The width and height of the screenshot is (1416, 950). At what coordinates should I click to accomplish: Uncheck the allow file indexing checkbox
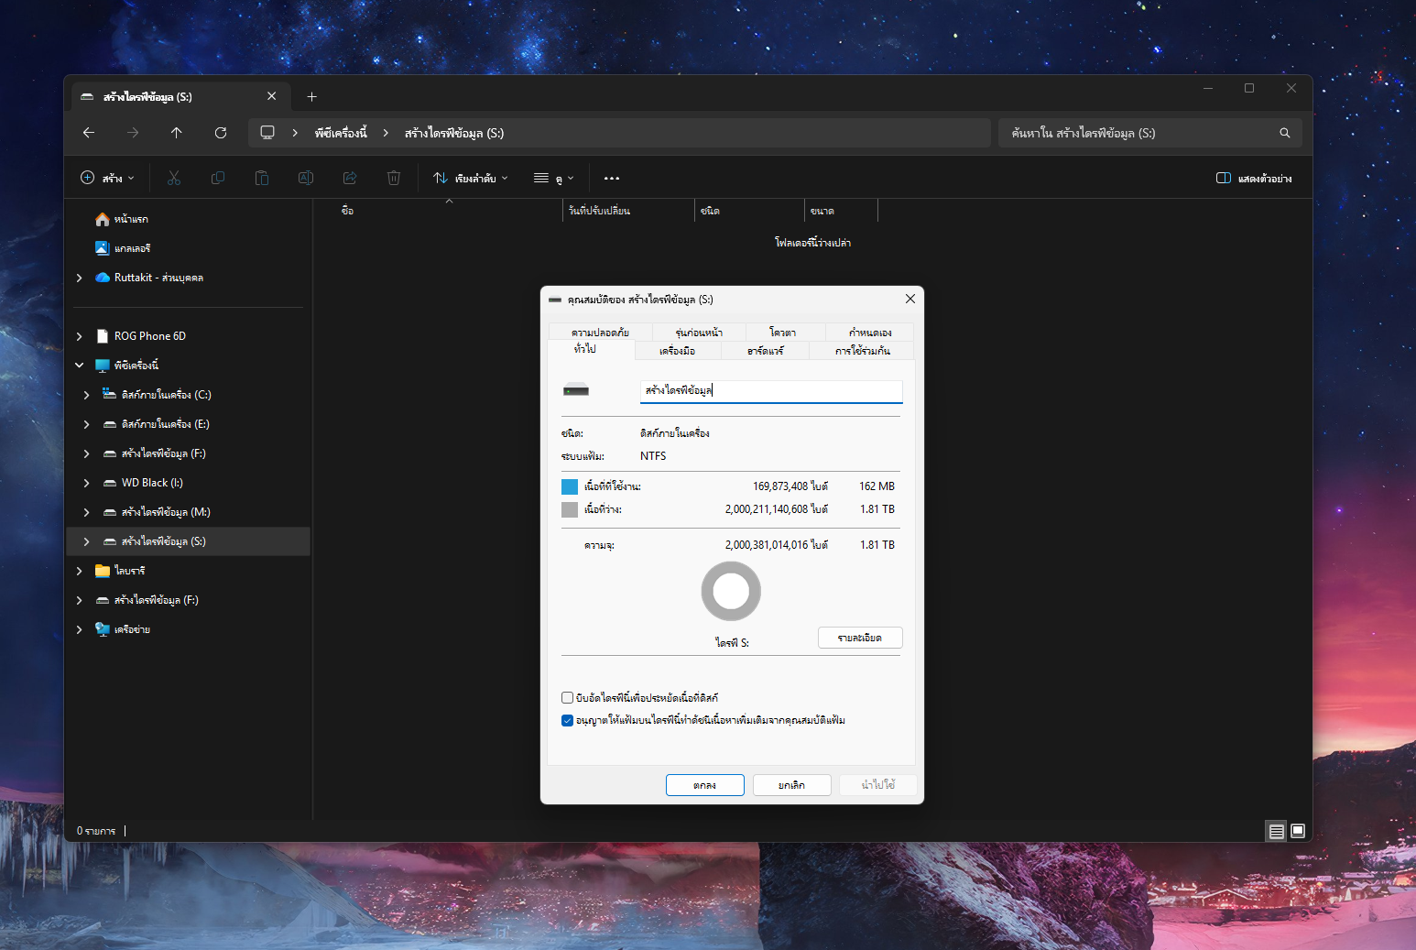coord(568,721)
